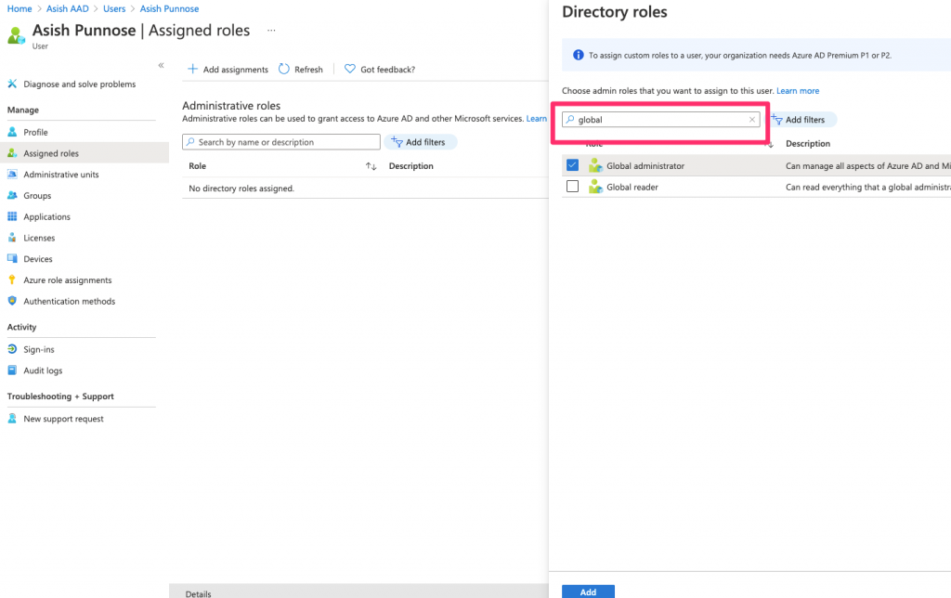Click the Assigned roles sidebar icon

[12, 153]
